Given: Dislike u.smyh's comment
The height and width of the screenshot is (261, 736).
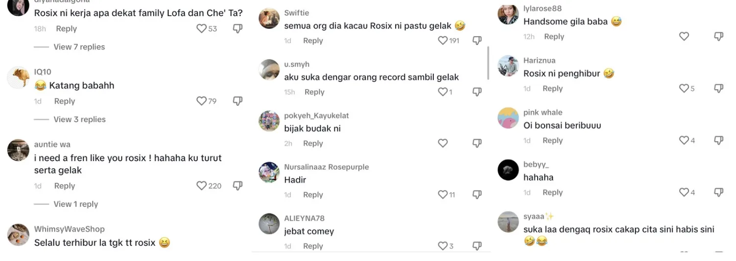Looking at the screenshot, I should [x=477, y=92].
